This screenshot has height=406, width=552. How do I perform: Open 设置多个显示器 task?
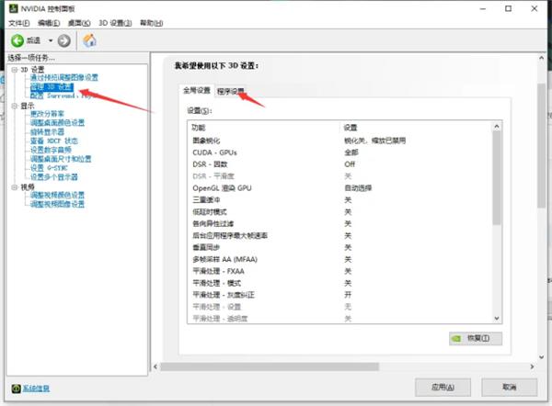[54, 176]
